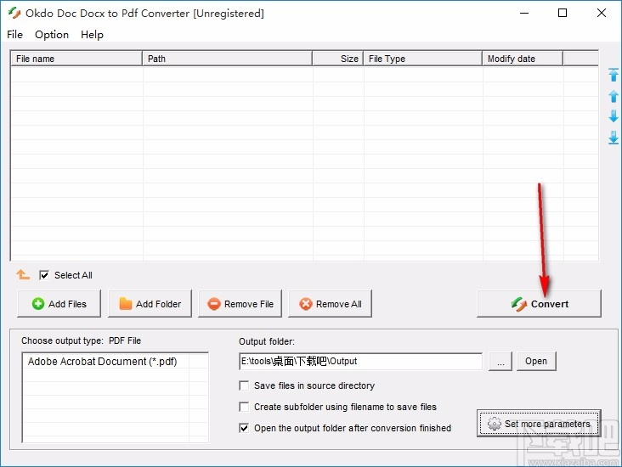
Task: Move selected file to top of list
Action: pos(614,75)
